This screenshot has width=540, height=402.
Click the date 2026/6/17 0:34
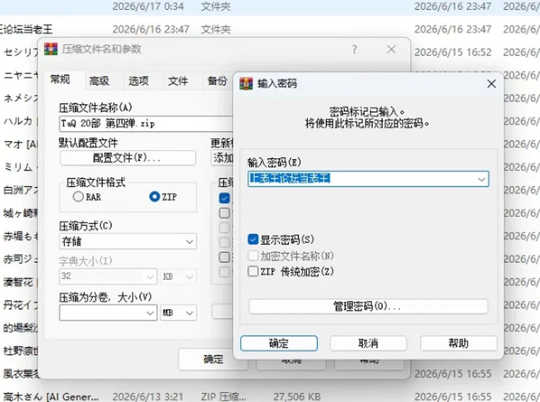tap(148, 6)
